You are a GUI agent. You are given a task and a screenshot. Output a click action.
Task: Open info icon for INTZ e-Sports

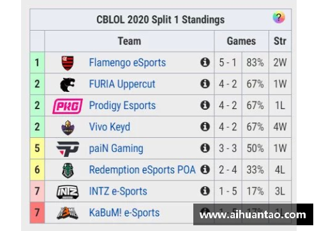[205, 191]
